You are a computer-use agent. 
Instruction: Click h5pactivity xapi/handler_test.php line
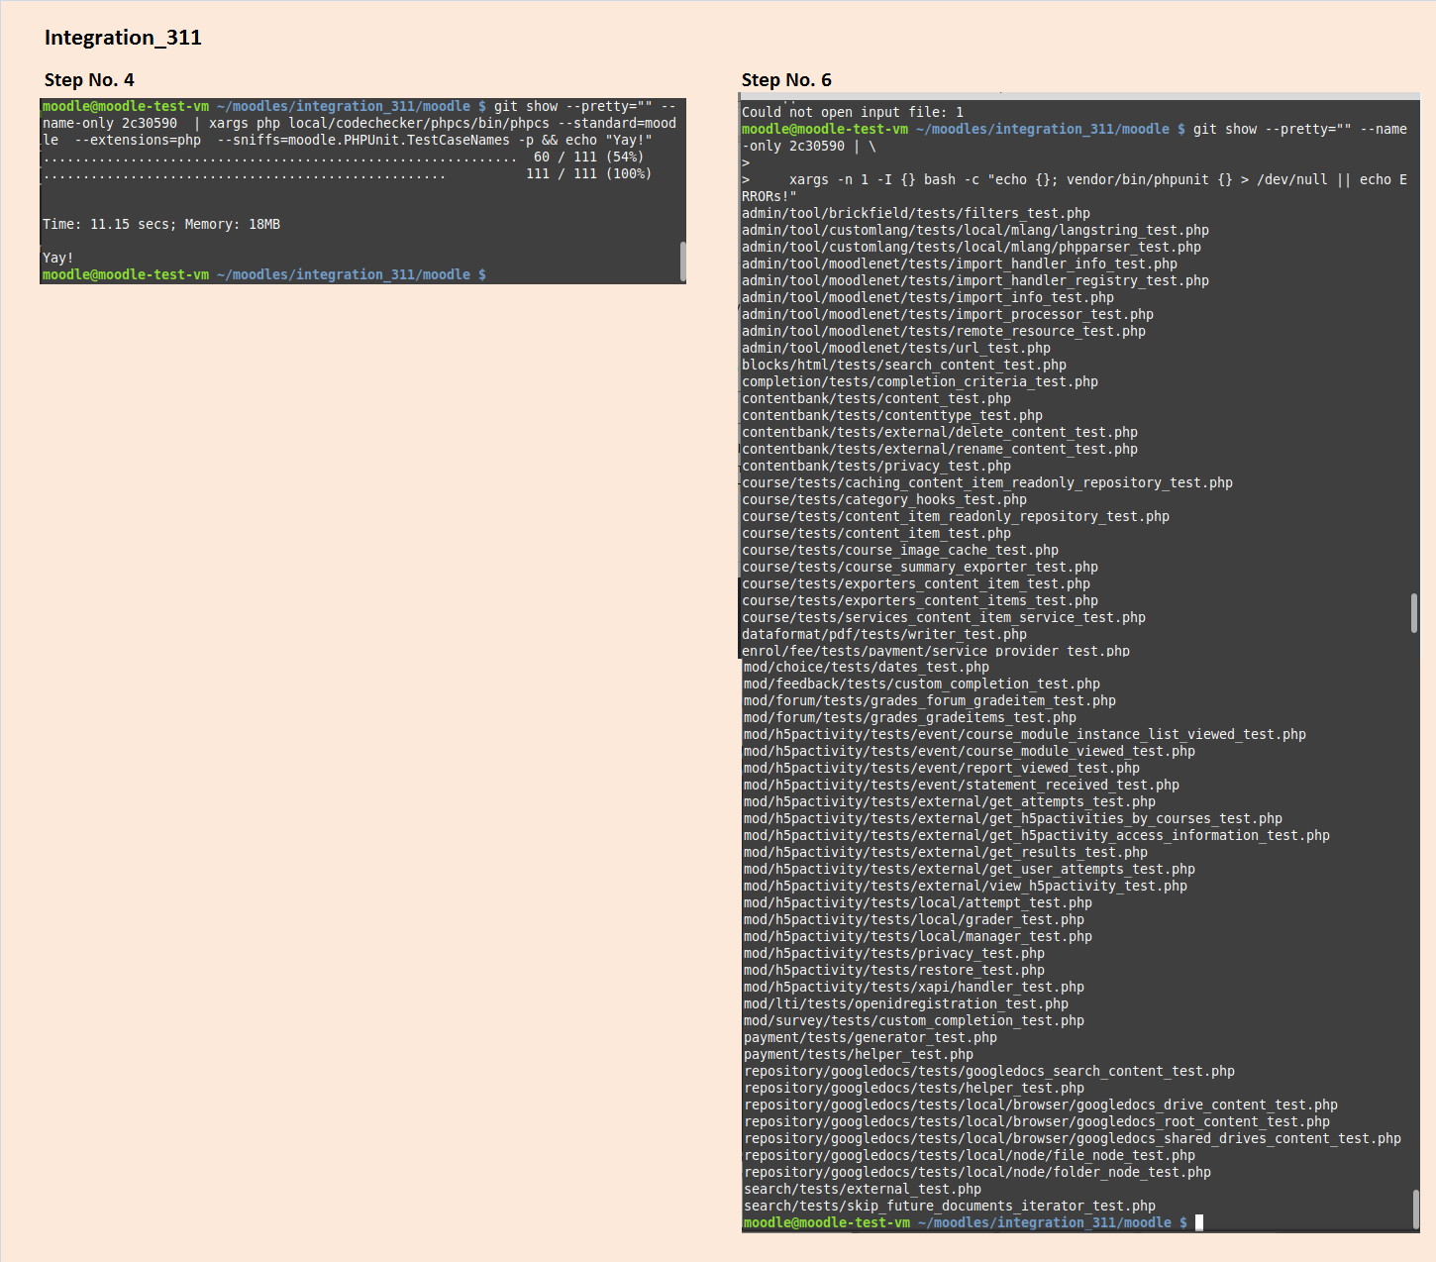click(914, 988)
